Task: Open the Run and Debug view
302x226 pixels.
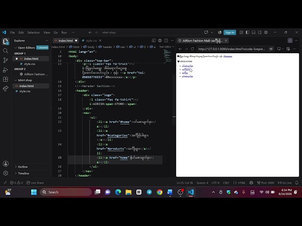Action: click(x=5, y=70)
